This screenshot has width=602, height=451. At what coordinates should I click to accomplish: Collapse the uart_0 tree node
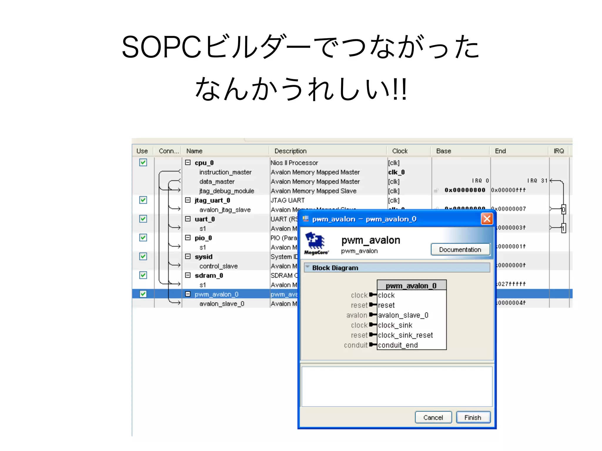(188, 219)
